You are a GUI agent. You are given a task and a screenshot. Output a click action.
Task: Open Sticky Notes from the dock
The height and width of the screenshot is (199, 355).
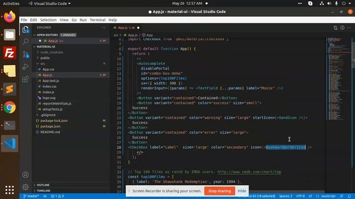coord(9,71)
